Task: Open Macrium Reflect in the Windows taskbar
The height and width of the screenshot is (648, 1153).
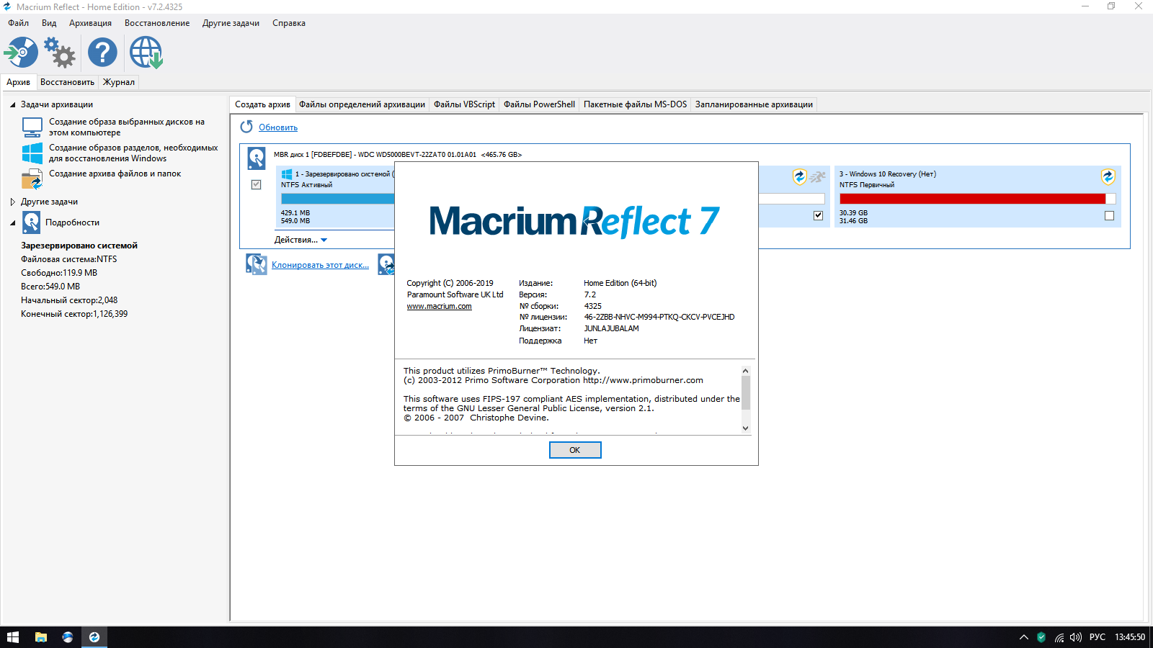Action: click(94, 637)
